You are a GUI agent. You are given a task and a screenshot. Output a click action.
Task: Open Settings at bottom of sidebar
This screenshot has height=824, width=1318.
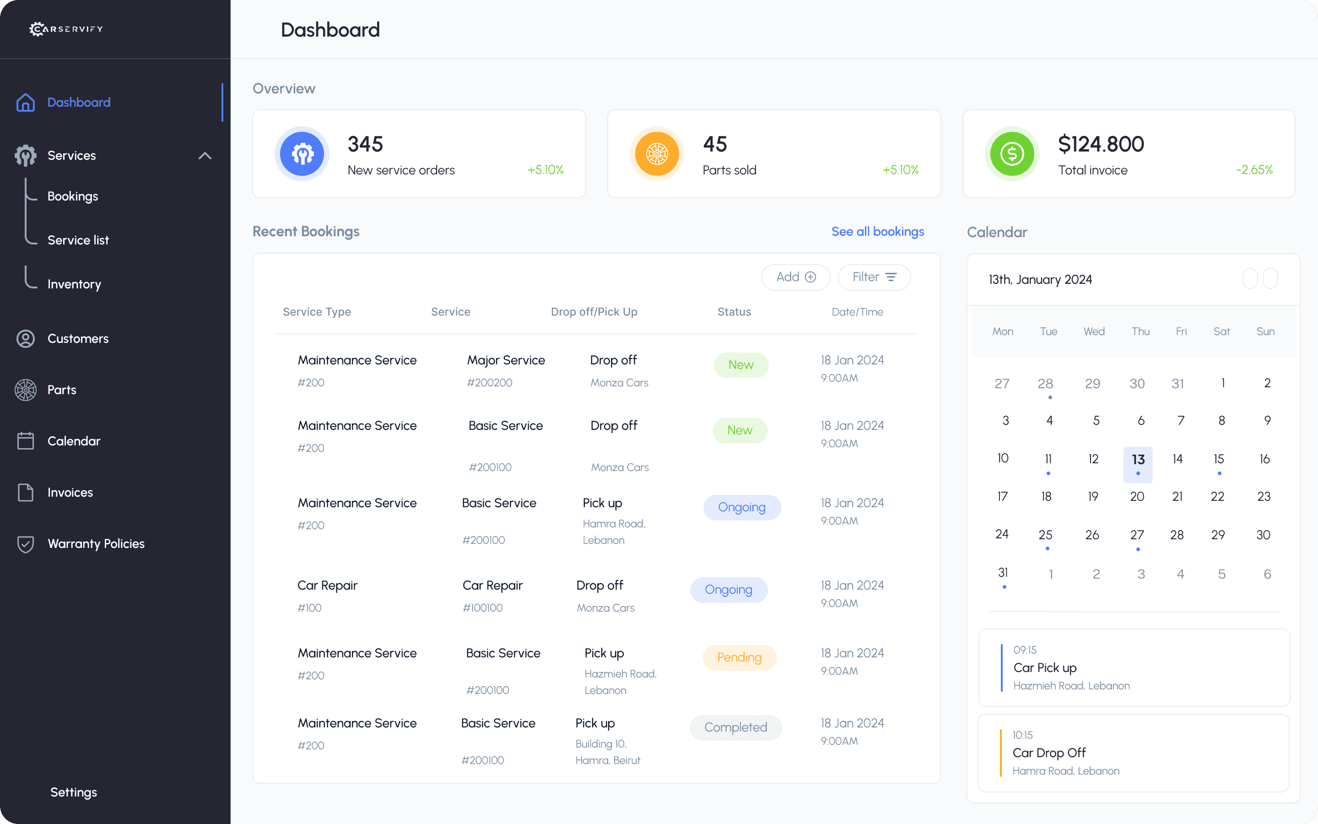pos(74,792)
